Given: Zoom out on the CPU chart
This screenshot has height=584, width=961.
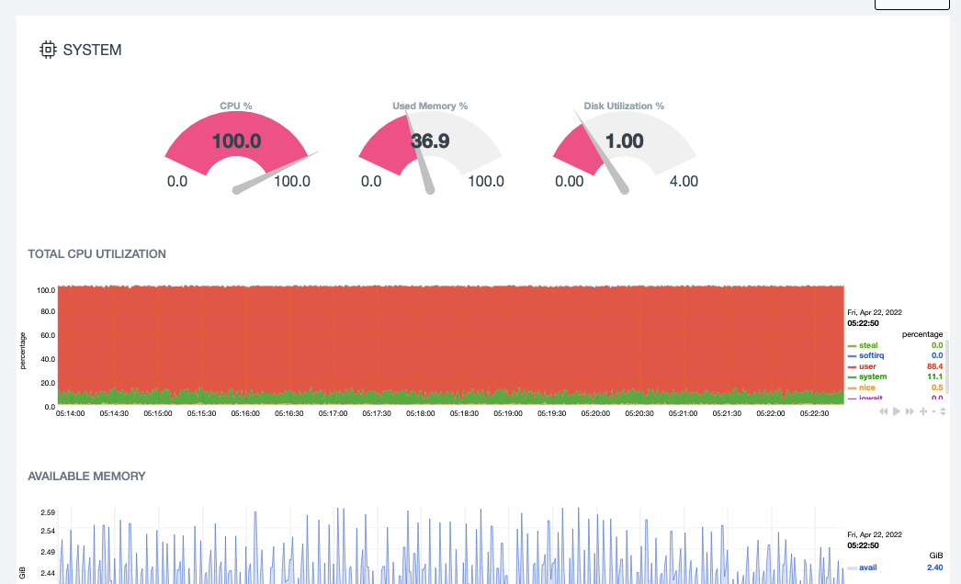Looking at the screenshot, I should coord(933,411).
